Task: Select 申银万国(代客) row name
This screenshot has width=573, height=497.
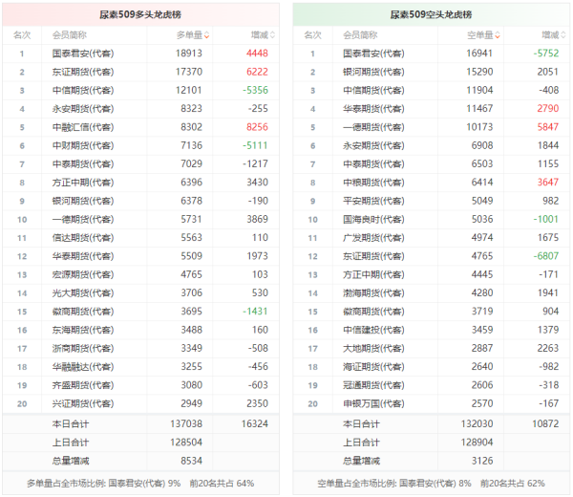Action: tap(373, 403)
